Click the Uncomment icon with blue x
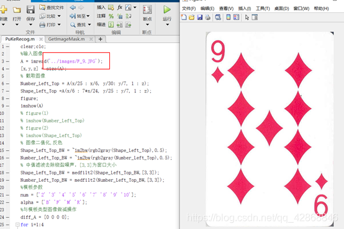 click(x=120, y=16)
